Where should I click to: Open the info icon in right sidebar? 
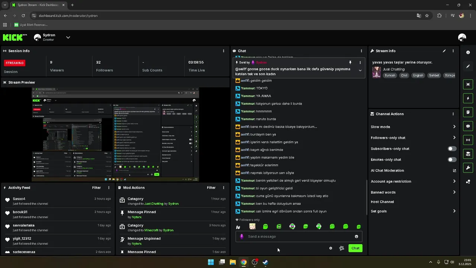(468, 52)
